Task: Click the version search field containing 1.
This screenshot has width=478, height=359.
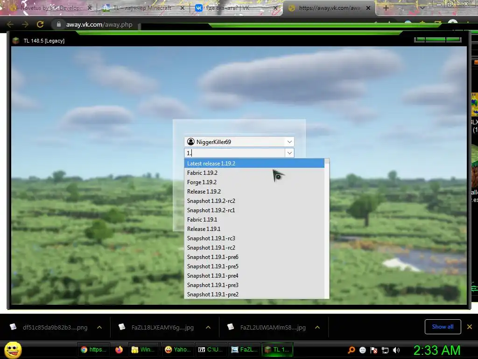Action: click(235, 153)
